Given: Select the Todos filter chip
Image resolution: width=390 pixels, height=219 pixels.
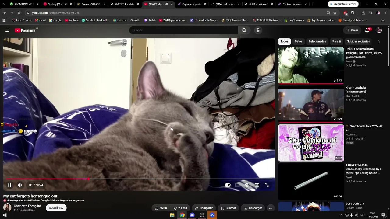Looking at the screenshot, I should pos(284,41).
